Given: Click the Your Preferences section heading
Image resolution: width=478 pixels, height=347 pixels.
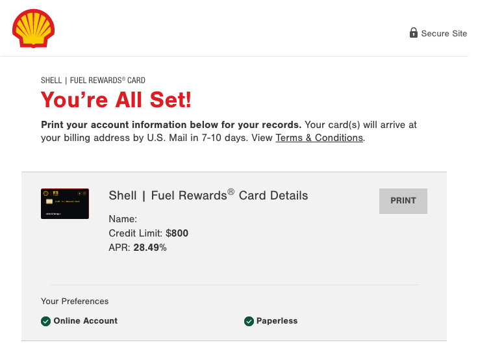Looking at the screenshot, I should click(x=75, y=302).
